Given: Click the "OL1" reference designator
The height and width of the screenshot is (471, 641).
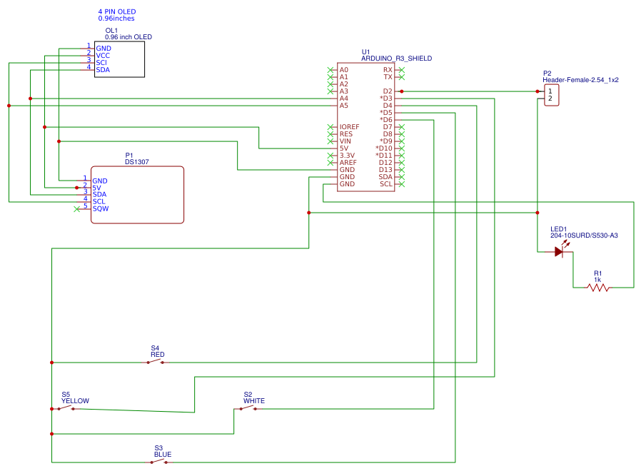Looking at the screenshot, I should pyautogui.click(x=111, y=31).
